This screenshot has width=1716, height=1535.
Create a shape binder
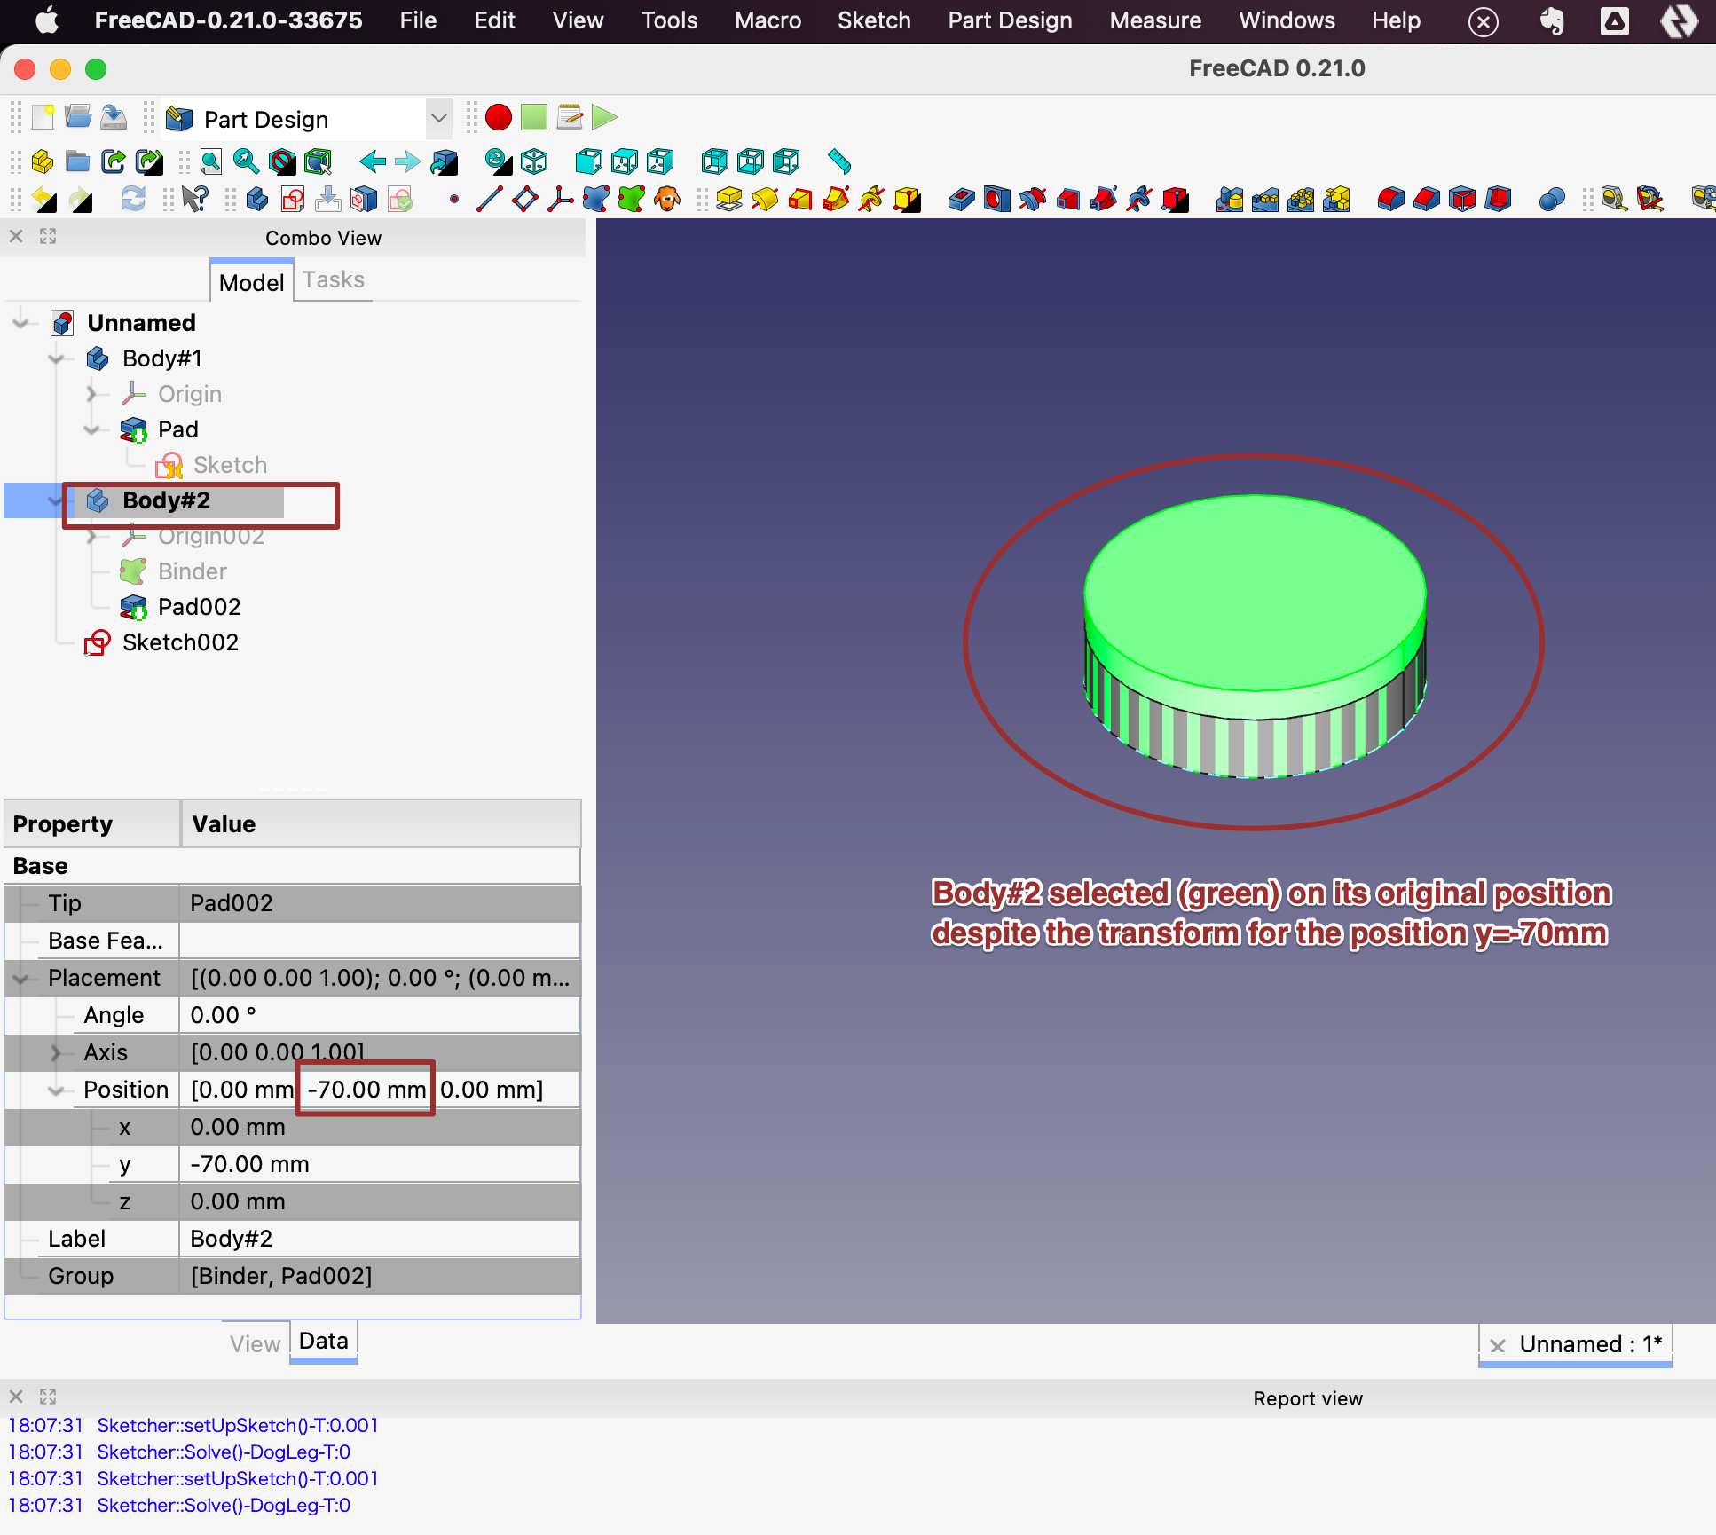(597, 200)
